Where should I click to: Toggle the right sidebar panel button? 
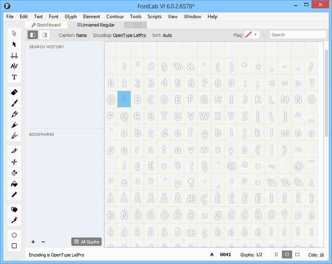(x=45, y=35)
